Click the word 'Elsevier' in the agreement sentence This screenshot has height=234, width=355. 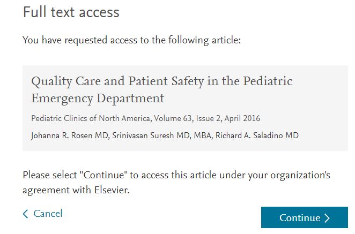tap(112, 190)
